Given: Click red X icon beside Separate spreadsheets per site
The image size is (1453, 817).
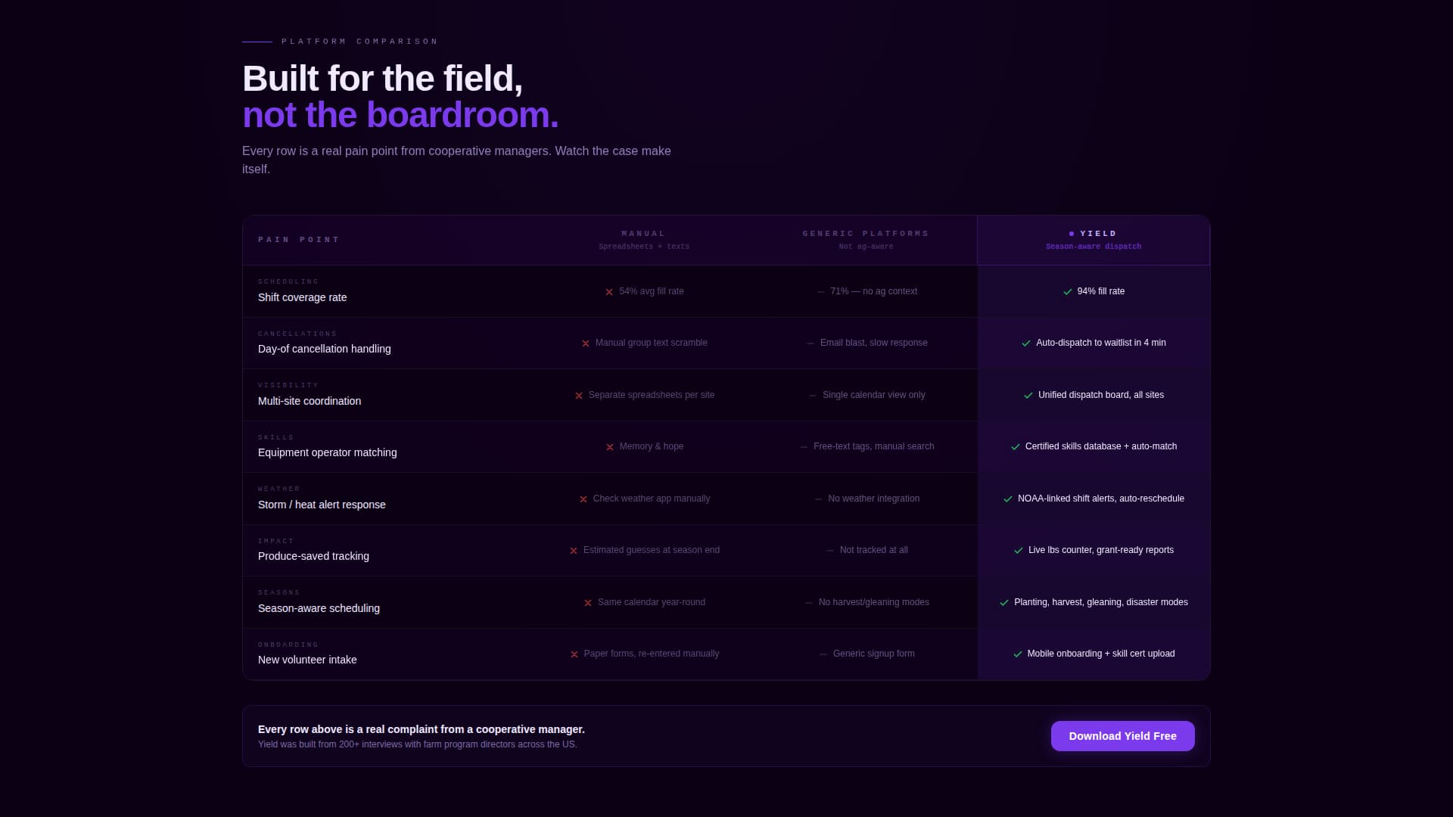Looking at the screenshot, I should coord(579,396).
